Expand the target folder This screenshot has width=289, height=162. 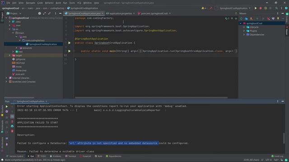tap(10, 55)
